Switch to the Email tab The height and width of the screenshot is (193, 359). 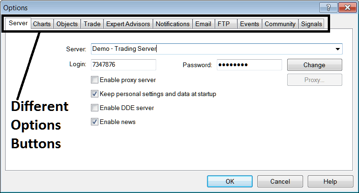203,24
